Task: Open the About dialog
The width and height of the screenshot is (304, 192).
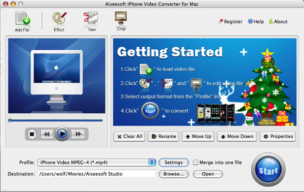Action: click(278, 21)
